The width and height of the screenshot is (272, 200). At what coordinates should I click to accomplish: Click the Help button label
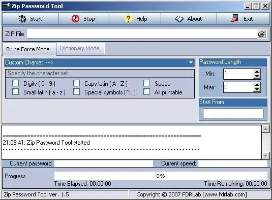142,19
